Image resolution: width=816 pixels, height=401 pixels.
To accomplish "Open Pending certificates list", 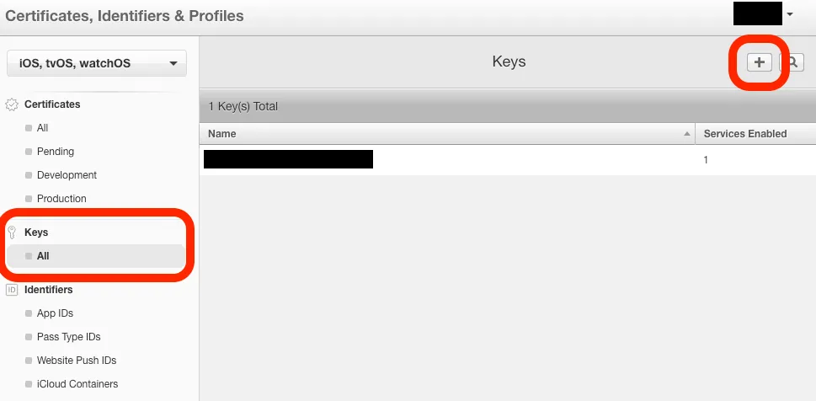I will tap(56, 152).
